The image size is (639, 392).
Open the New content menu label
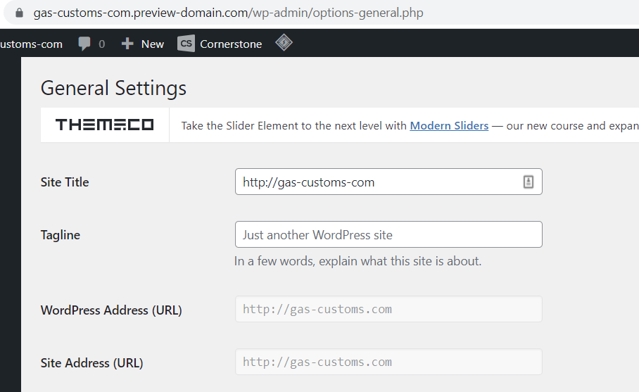(152, 44)
